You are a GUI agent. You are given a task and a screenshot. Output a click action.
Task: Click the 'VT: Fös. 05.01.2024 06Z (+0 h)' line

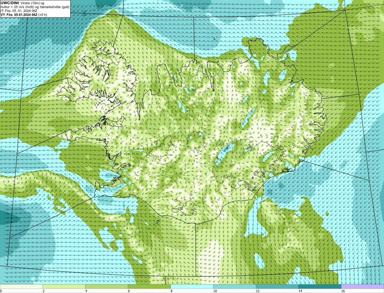click(x=24, y=15)
